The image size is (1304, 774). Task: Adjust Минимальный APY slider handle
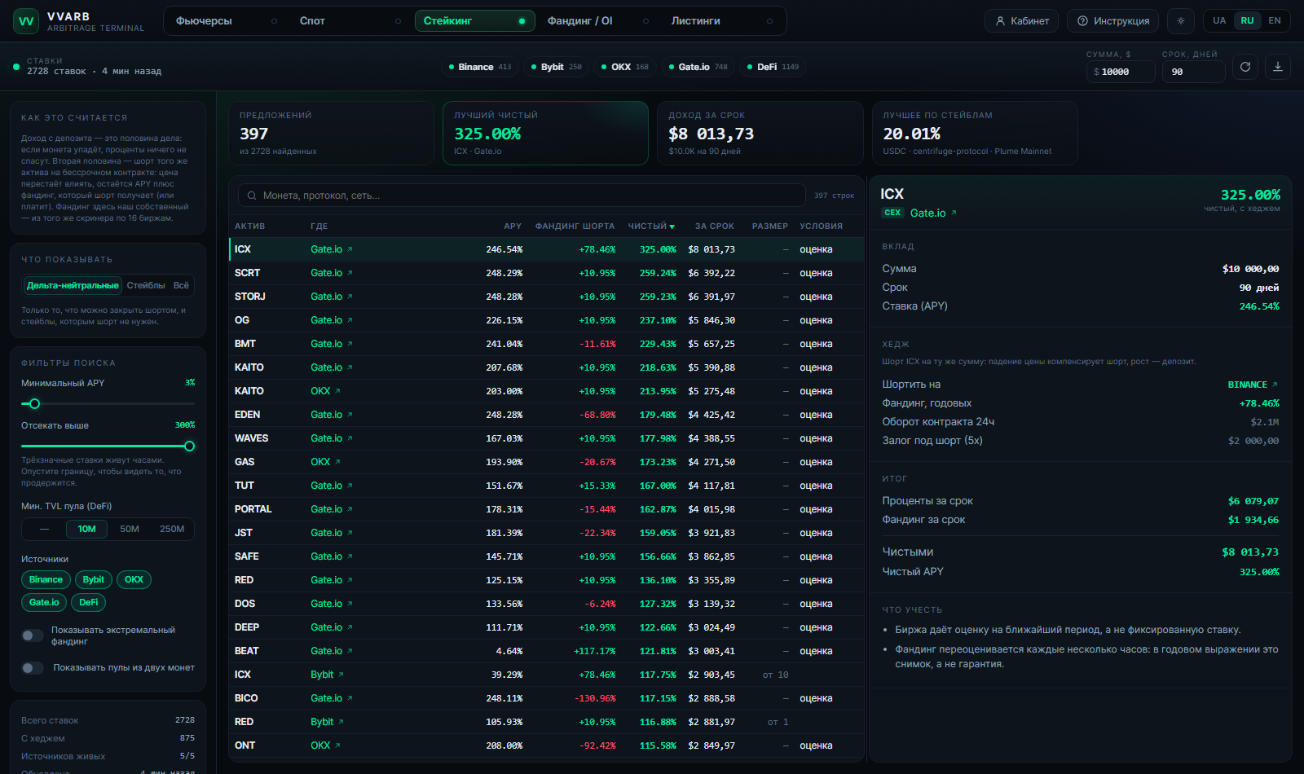[34, 403]
